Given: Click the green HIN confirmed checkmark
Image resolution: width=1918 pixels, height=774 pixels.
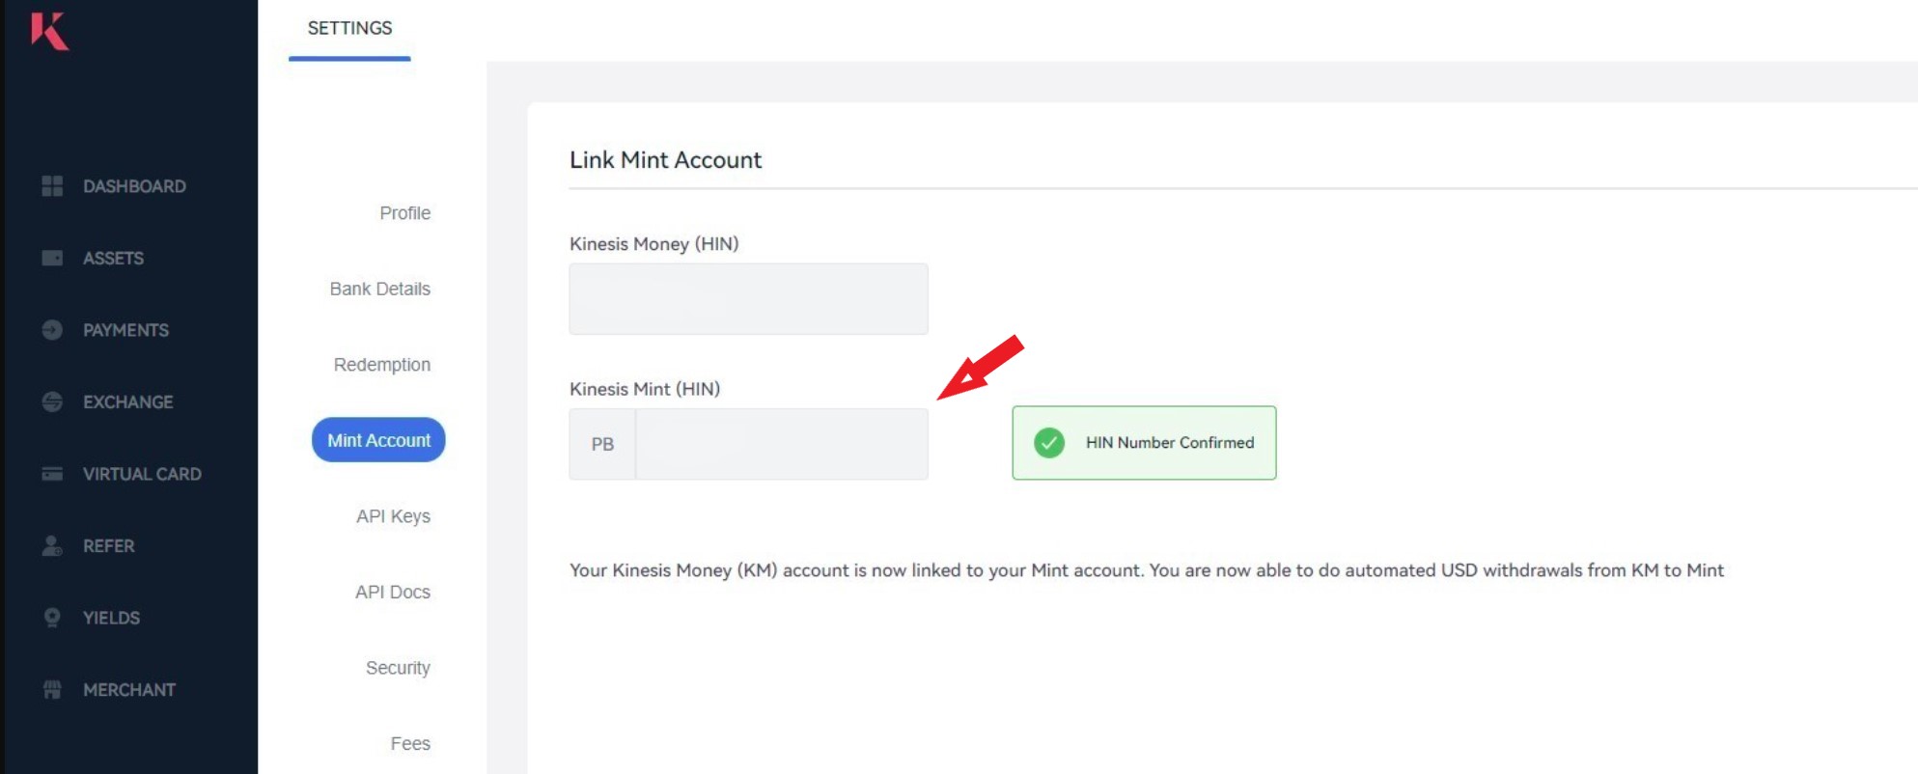Looking at the screenshot, I should (x=1049, y=443).
